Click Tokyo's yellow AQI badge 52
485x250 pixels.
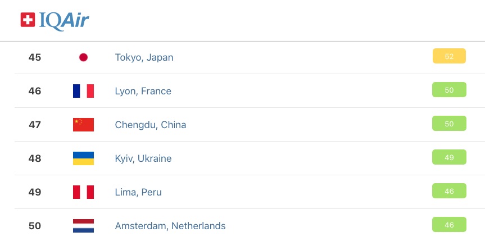449,56
